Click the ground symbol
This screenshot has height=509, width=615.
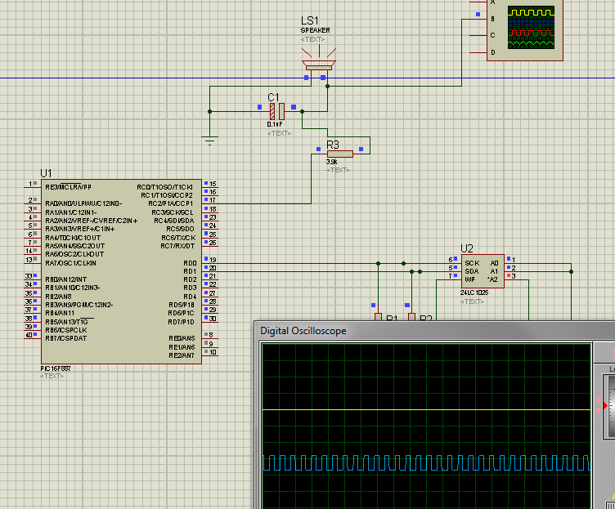coord(211,141)
